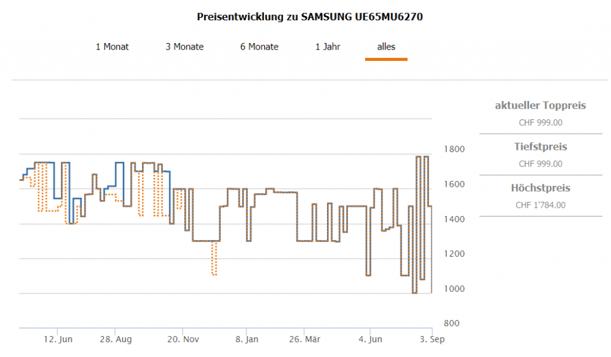
Task: Click the 'Höchstpreis' heading
Action: [x=540, y=188]
